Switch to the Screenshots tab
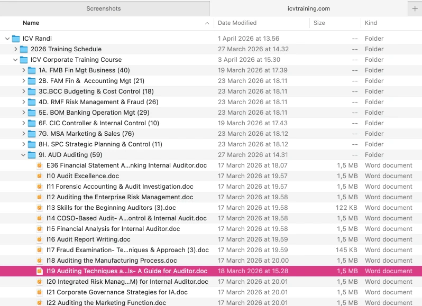 [x=104, y=8]
